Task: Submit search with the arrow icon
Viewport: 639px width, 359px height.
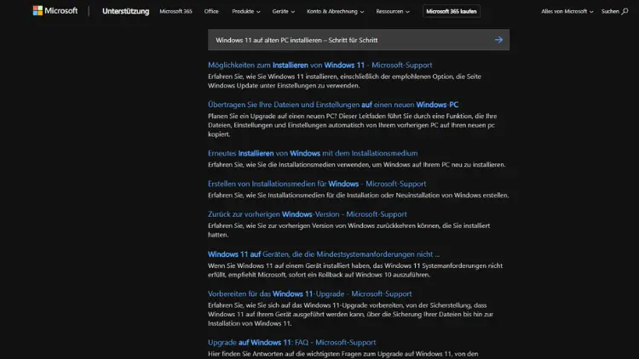Action: point(498,40)
